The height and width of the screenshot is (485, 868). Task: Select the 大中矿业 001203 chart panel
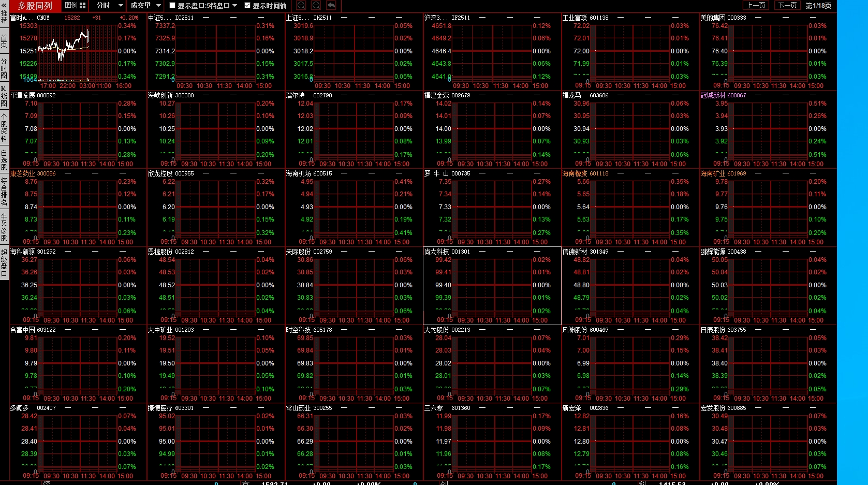coord(216,364)
